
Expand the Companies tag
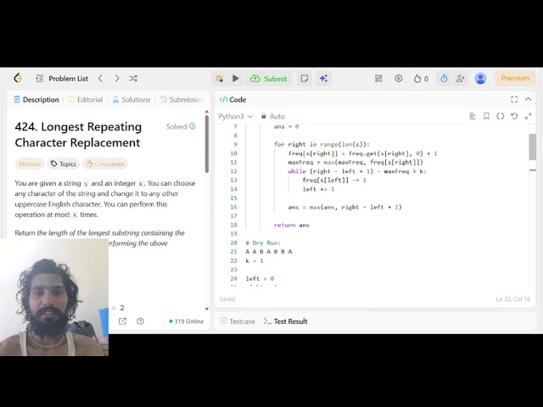tap(105, 164)
